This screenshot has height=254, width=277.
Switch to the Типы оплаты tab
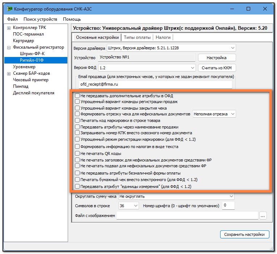[x=137, y=37]
